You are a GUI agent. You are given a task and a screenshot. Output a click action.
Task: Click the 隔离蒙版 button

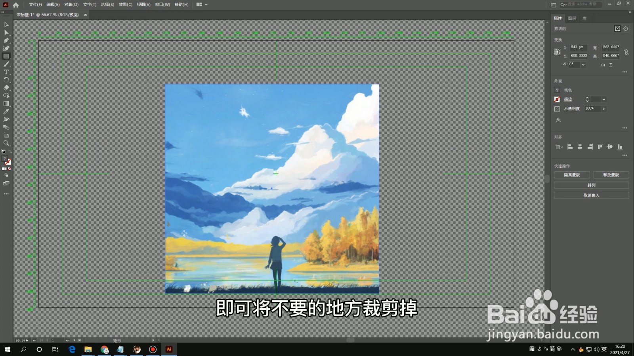tap(572, 175)
